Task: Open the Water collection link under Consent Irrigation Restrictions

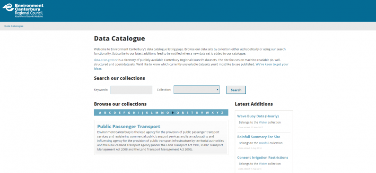Action: coord(263,164)
